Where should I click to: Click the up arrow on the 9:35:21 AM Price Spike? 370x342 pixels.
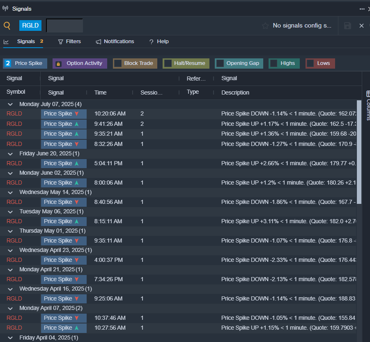point(77,134)
